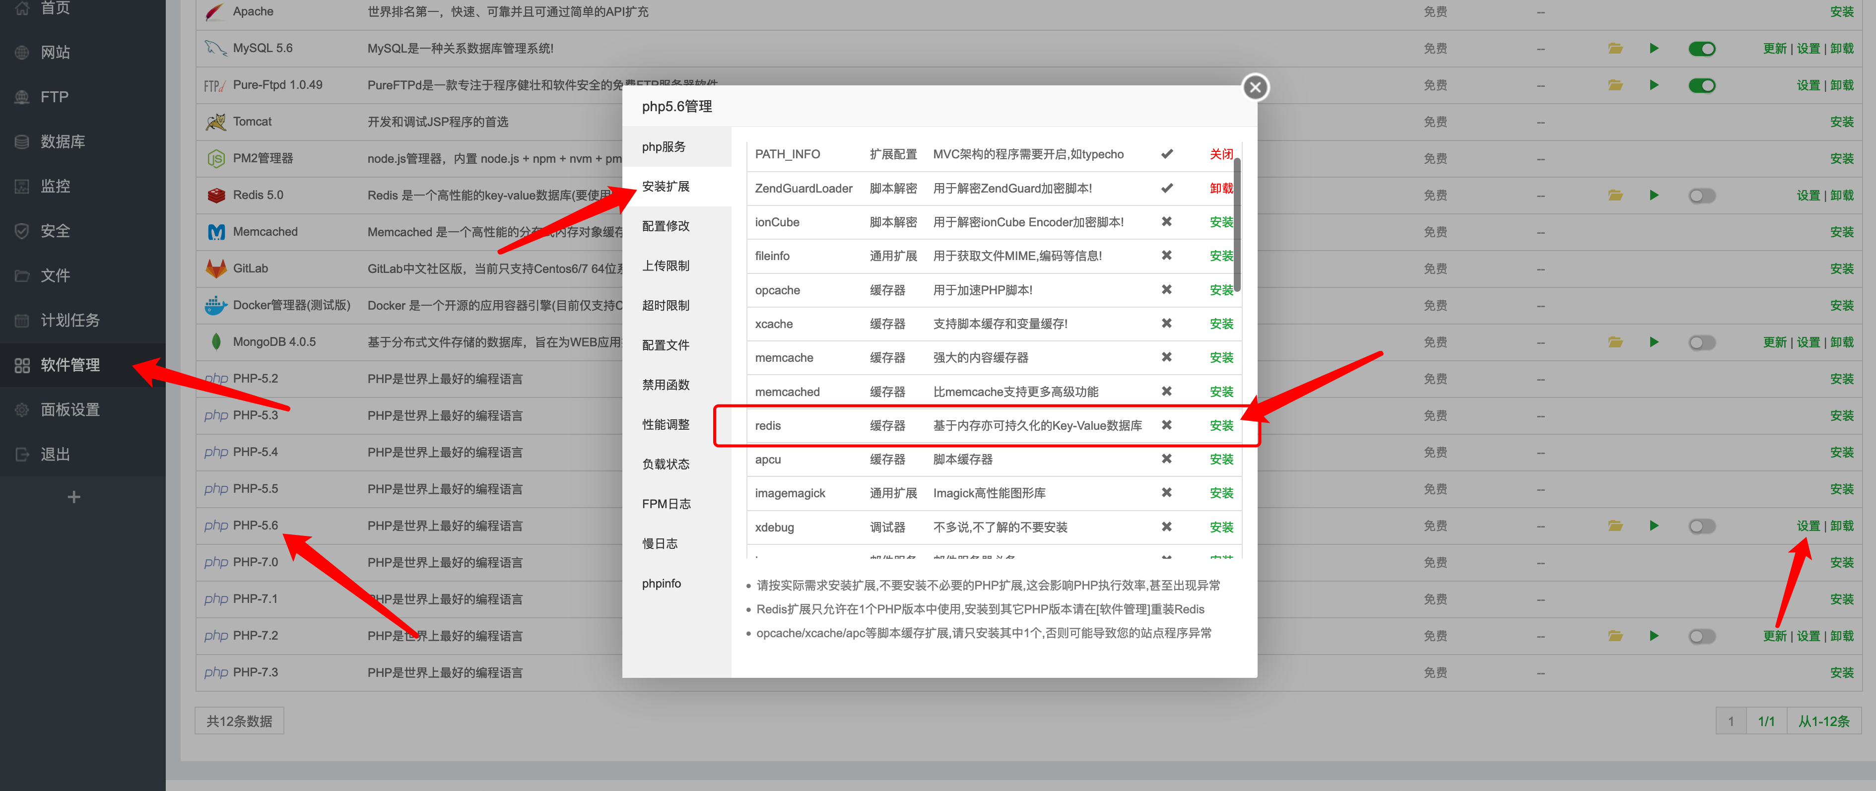
Task: Open 禁用函数 tab in the dialog
Action: pos(676,385)
